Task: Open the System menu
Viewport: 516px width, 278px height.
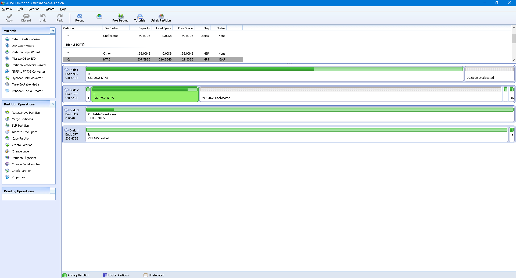Action: [x=7, y=9]
